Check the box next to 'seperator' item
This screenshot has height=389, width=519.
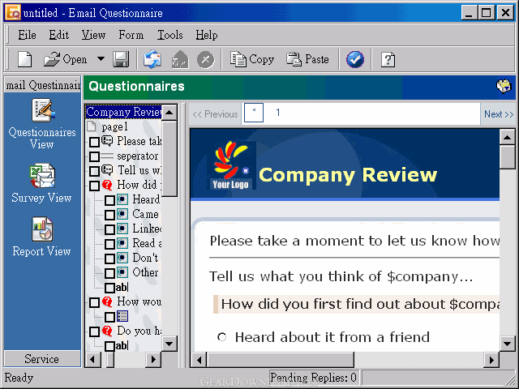click(95, 156)
